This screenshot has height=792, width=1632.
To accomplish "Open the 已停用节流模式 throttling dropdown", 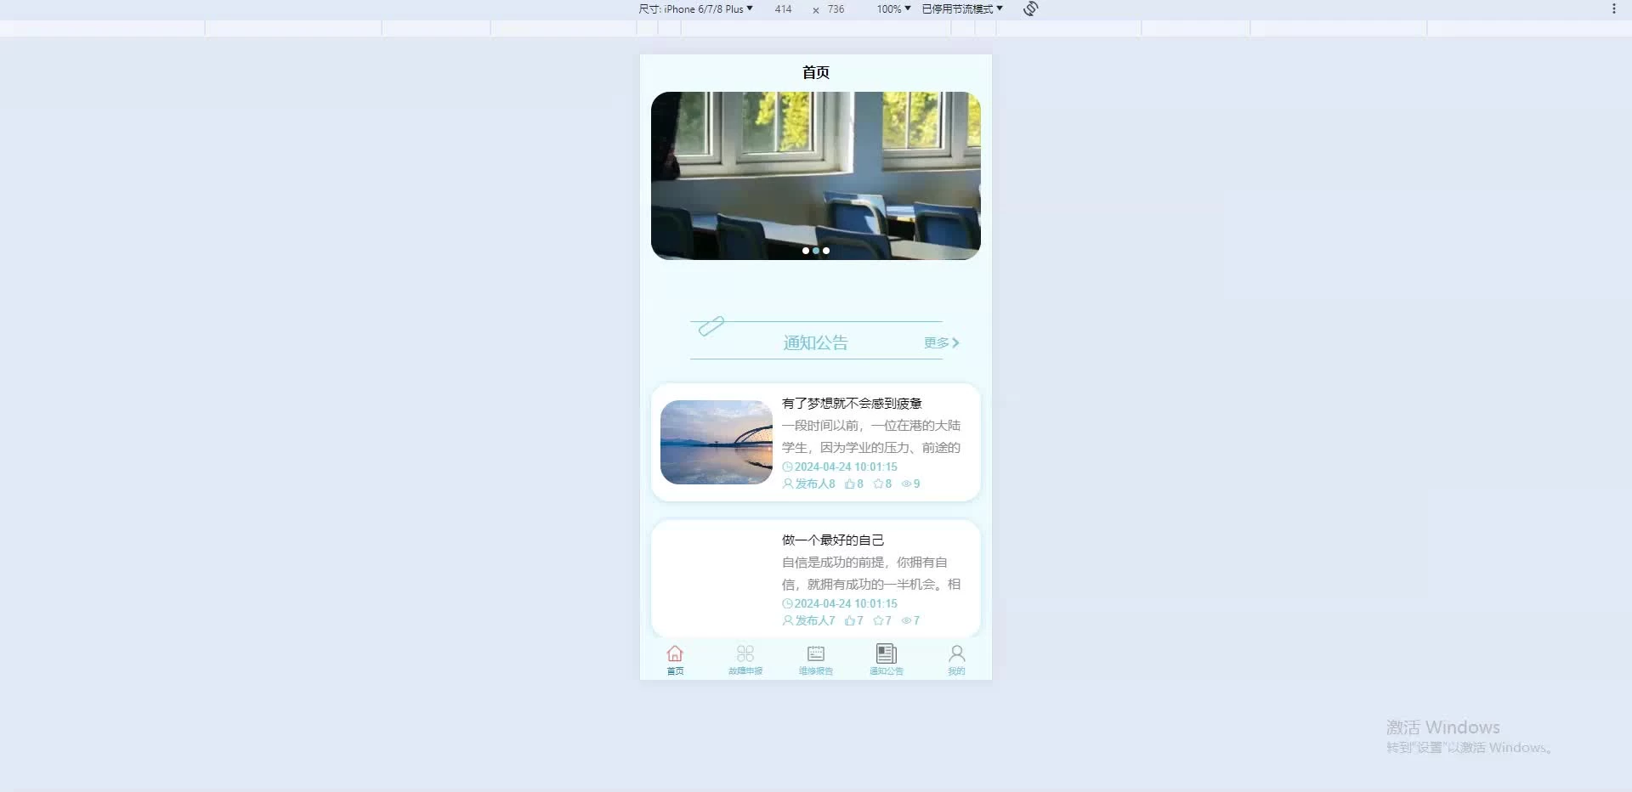I will (960, 8).
